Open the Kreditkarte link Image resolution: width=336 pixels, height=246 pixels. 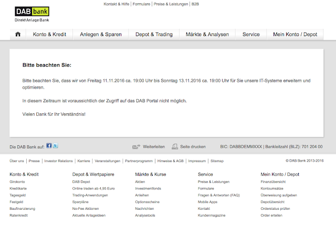[18, 189]
